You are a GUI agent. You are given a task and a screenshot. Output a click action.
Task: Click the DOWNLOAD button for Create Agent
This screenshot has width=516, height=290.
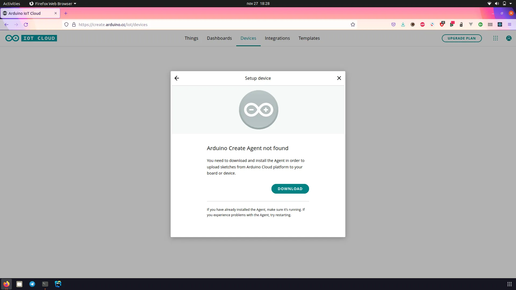pyautogui.click(x=290, y=189)
